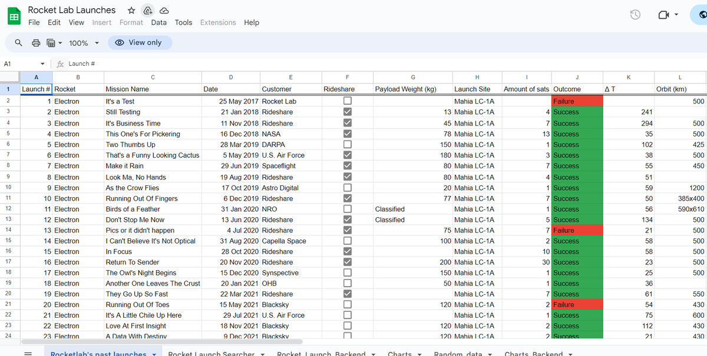This screenshot has width=707, height=356.
Task: Toggle Rideshare checkbox for The Owl's Night Begins
Action: tap(347, 272)
